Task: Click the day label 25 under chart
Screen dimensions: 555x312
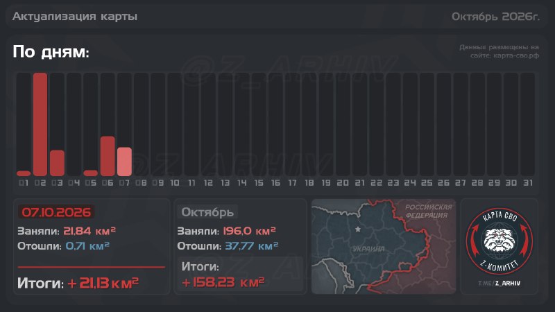Action: [427, 183]
